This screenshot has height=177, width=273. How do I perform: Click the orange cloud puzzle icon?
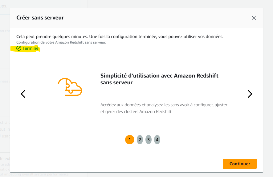point(70,87)
